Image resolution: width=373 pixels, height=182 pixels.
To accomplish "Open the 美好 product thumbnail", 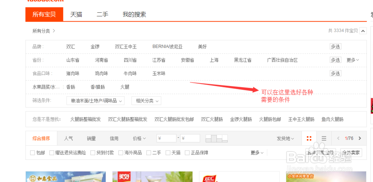I will pyautogui.click(x=153, y=176).
